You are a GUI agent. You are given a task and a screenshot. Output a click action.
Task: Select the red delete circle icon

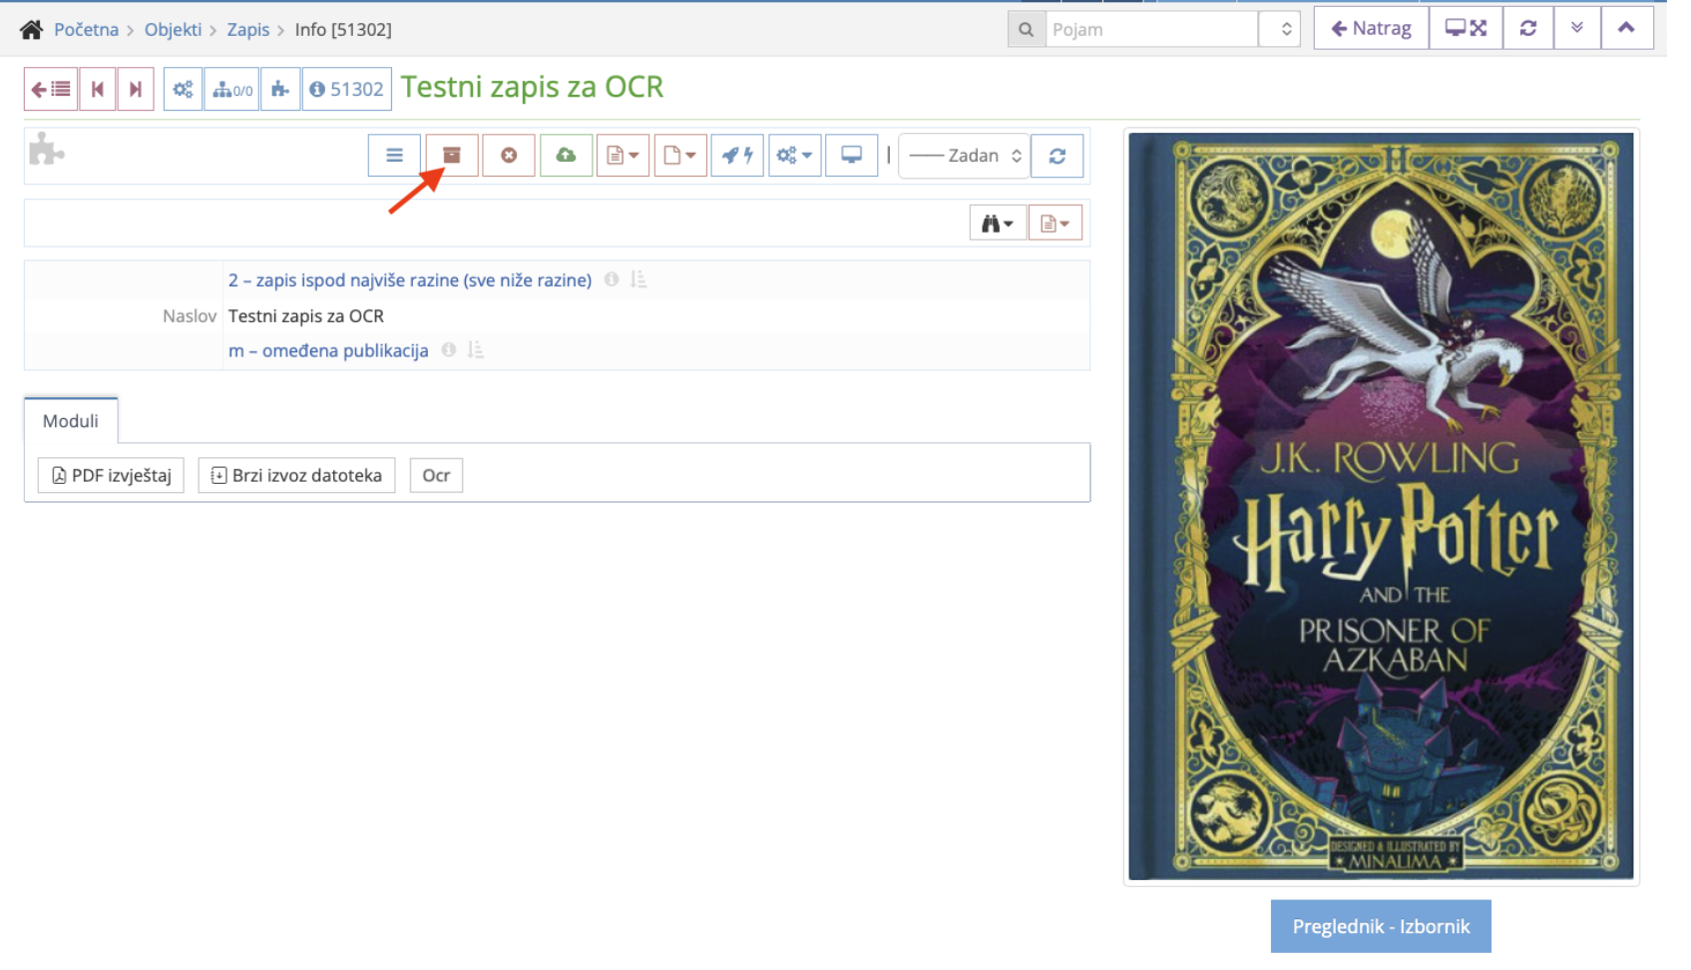click(x=509, y=155)
